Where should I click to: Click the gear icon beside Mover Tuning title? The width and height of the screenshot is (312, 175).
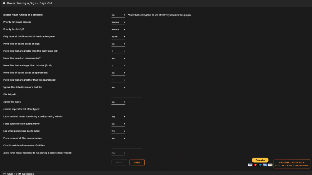[4, 3]
